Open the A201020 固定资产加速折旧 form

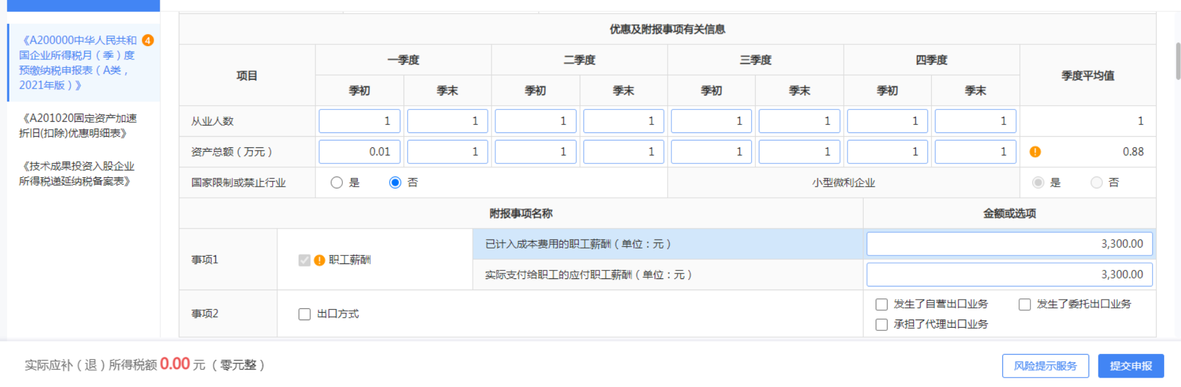point(77,125)
